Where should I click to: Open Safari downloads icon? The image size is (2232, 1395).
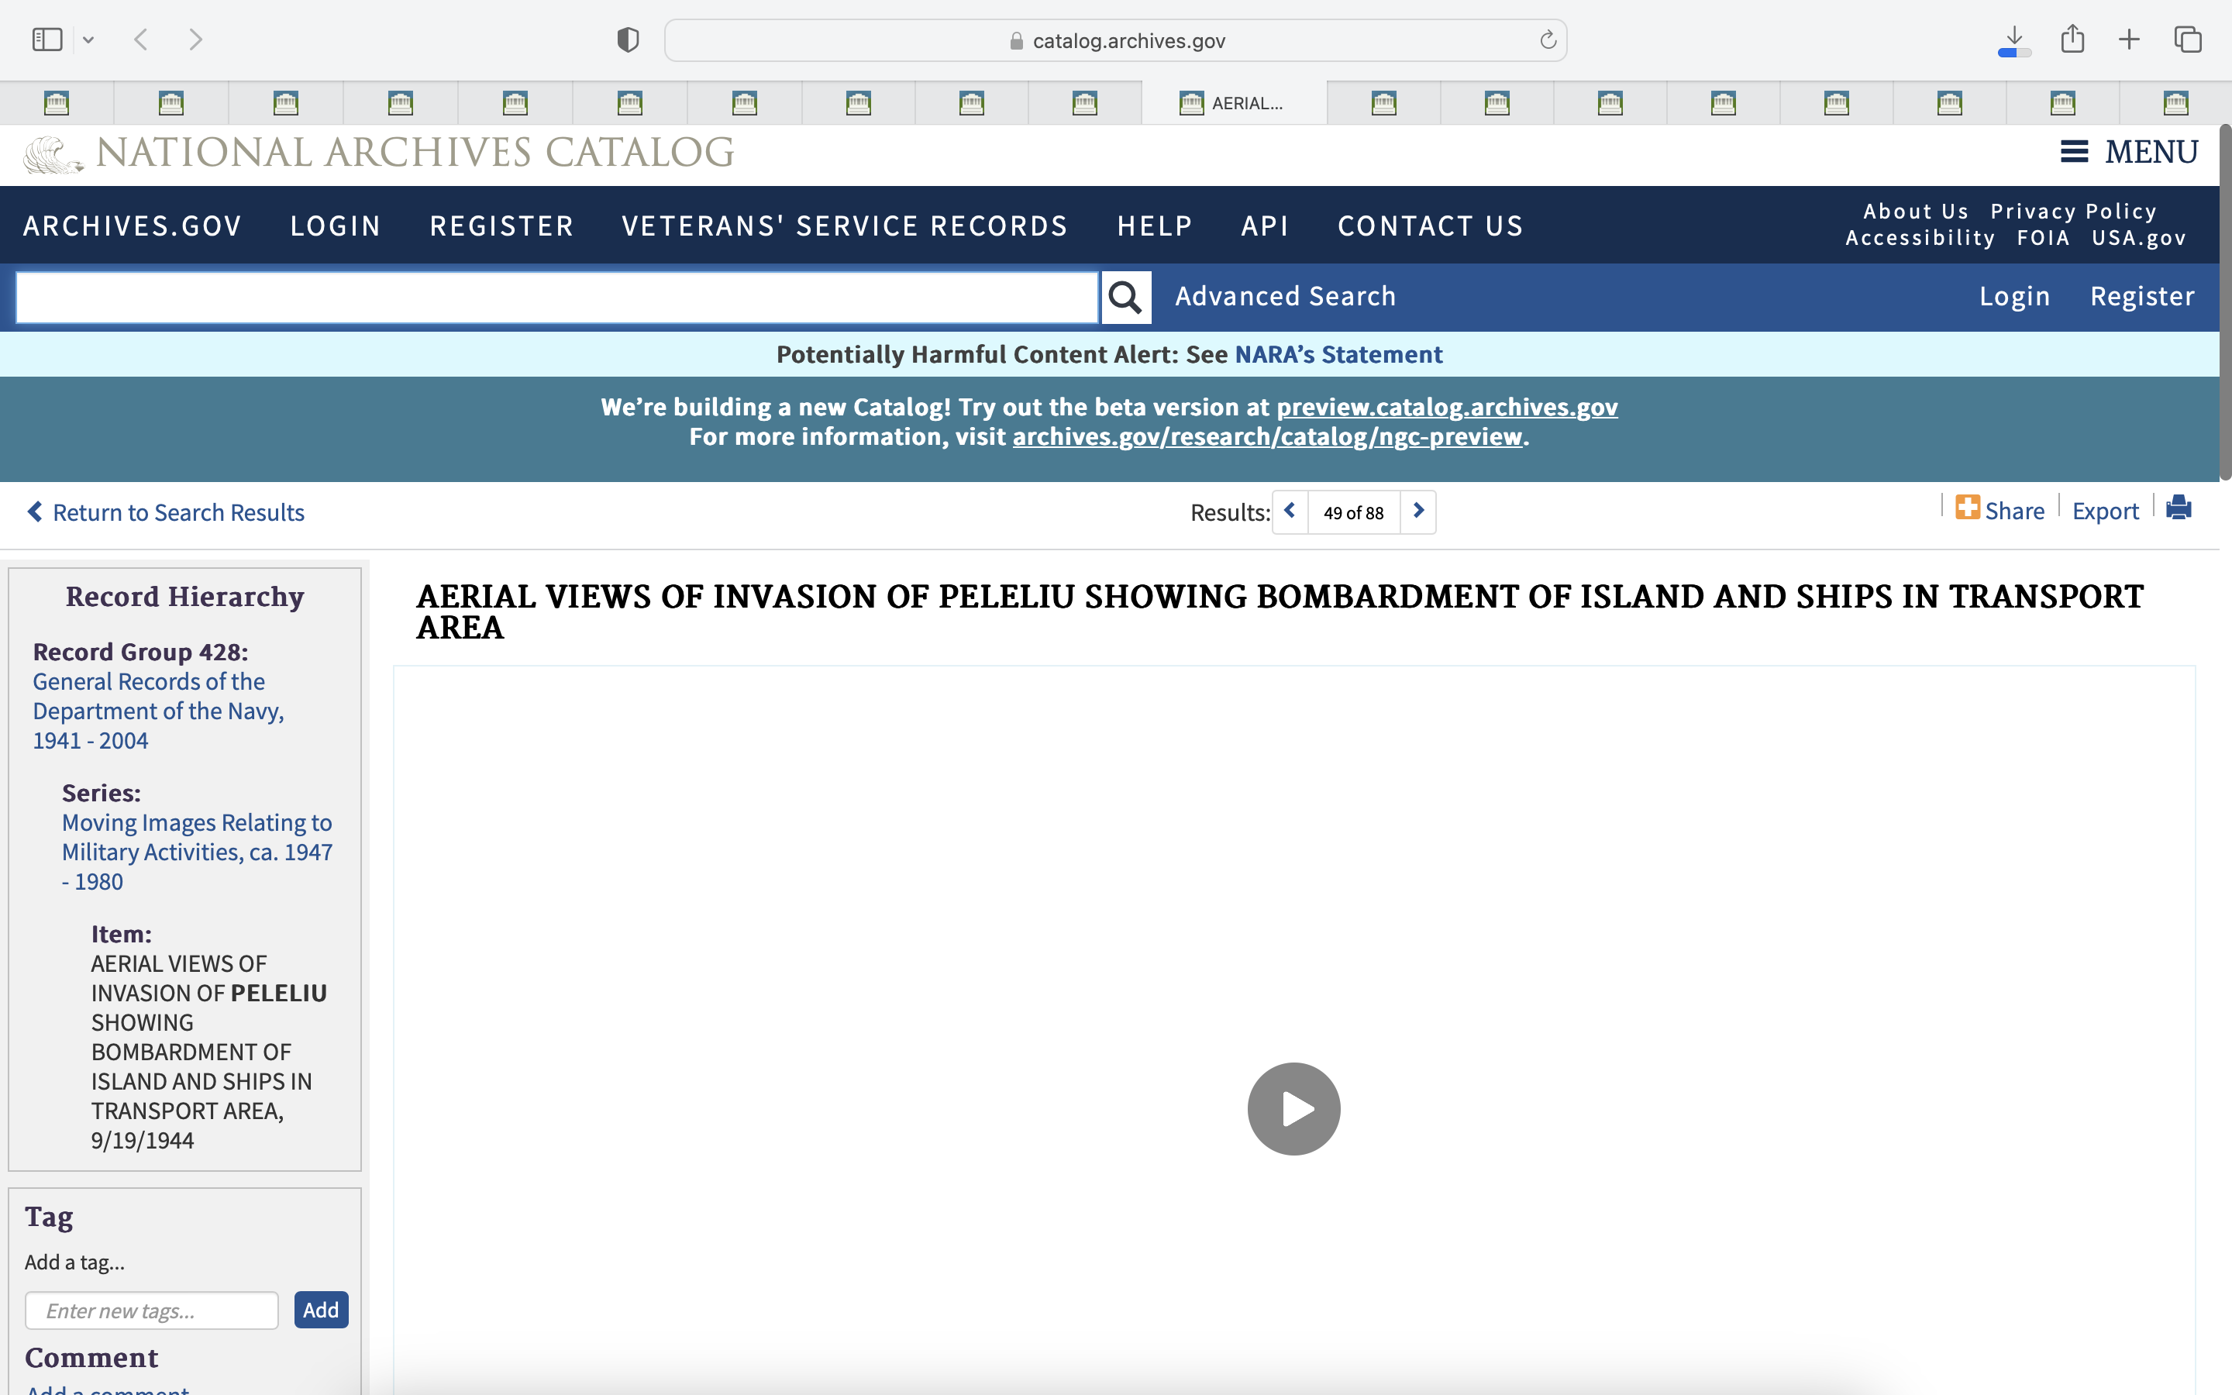[2014, 40]
